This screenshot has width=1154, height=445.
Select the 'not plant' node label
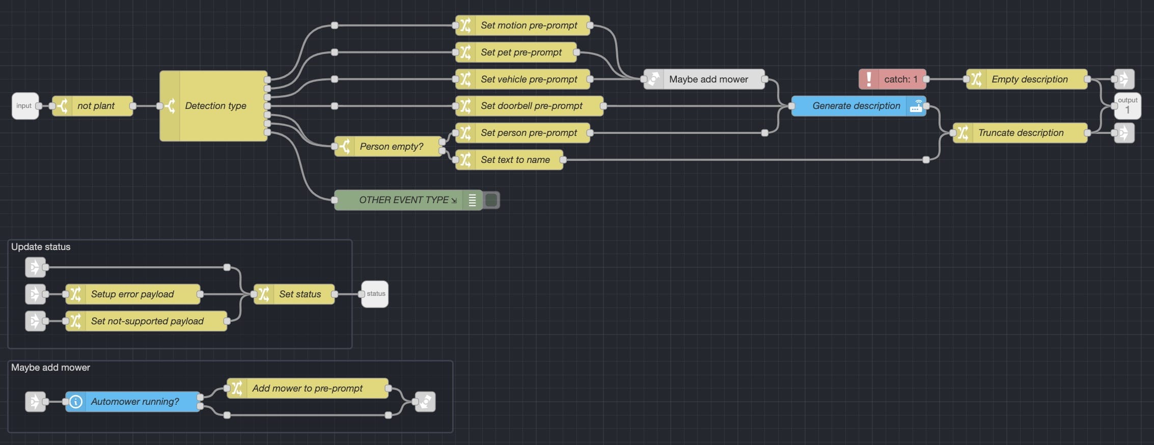click(x=96, y=106)
